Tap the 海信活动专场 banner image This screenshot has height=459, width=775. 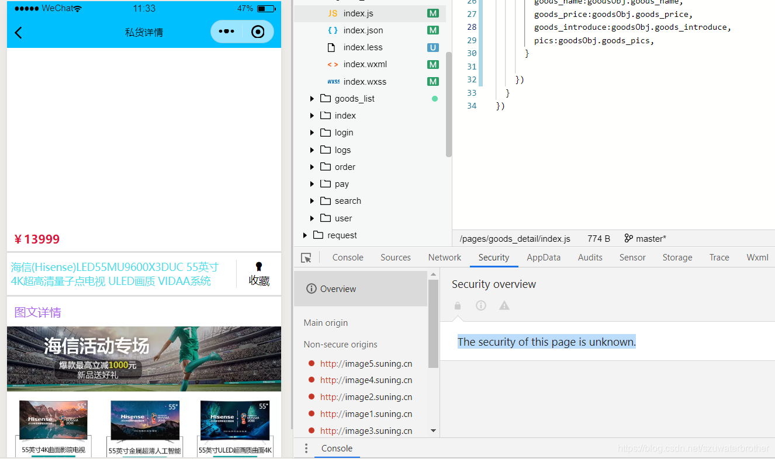[x=144, y=359]
